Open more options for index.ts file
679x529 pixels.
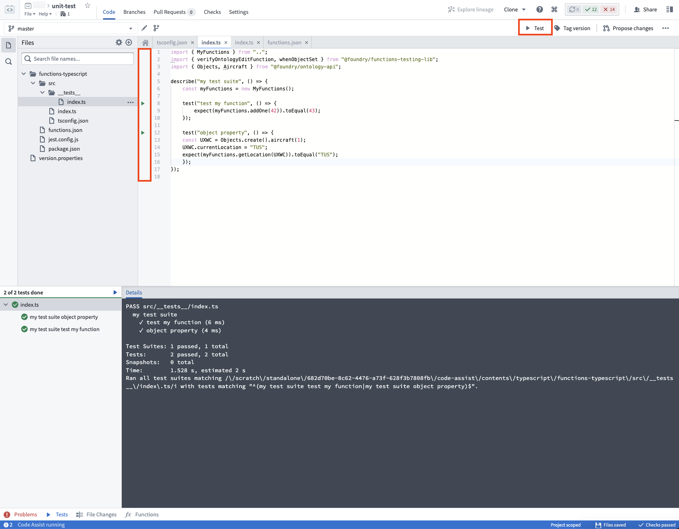130,102
